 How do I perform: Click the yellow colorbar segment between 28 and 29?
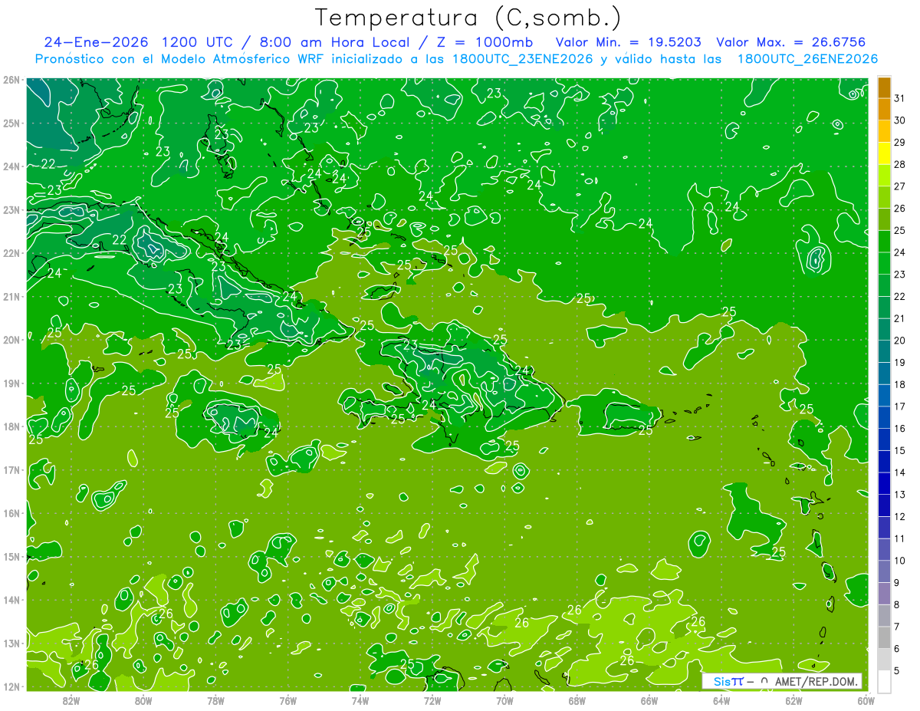pos(884,153)
